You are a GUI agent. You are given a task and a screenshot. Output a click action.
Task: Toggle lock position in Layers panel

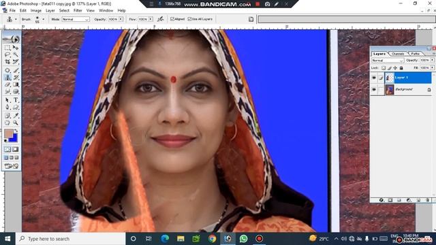tap(395, 68)
